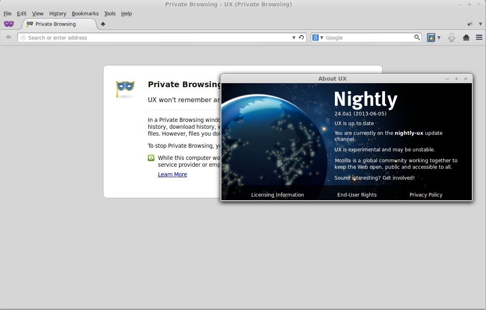Expand the search engine chooser arrow
486x310 pixels.
[x=322, y=38]
